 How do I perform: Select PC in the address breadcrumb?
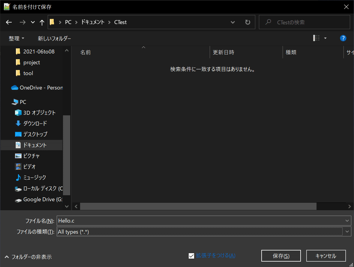click(x=68, y=22)
